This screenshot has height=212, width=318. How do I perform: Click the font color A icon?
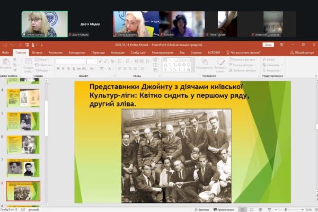coord(110,69)
